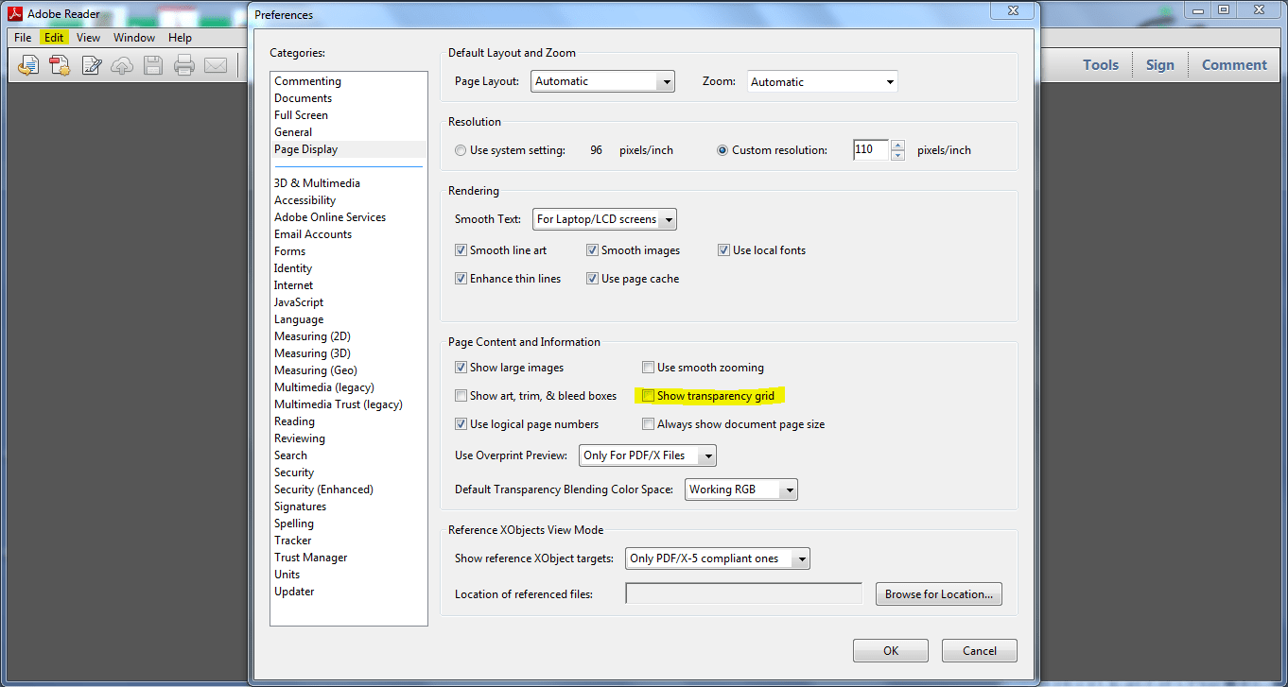Decrease custom resolution with the down arrow
The image size is (1288, 687).
[897, 155]
